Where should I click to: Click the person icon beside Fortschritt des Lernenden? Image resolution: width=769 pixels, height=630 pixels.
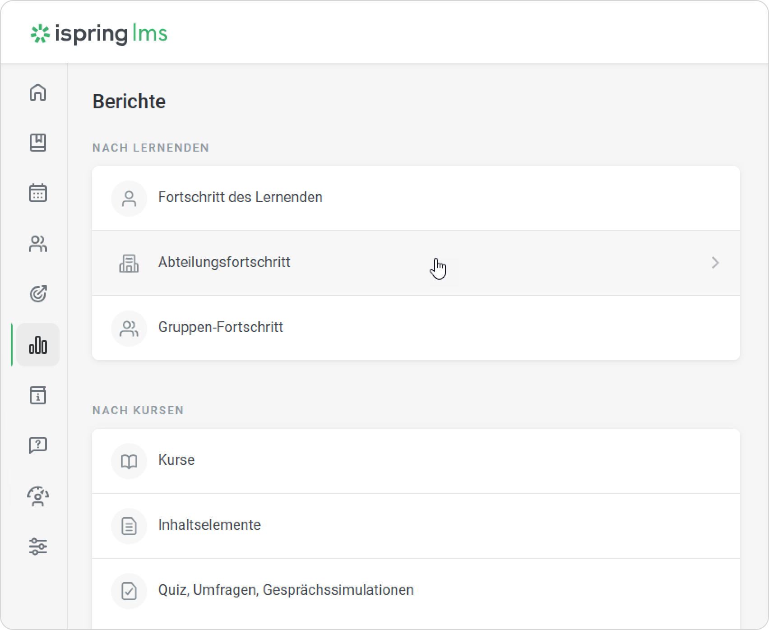[129, 199]
